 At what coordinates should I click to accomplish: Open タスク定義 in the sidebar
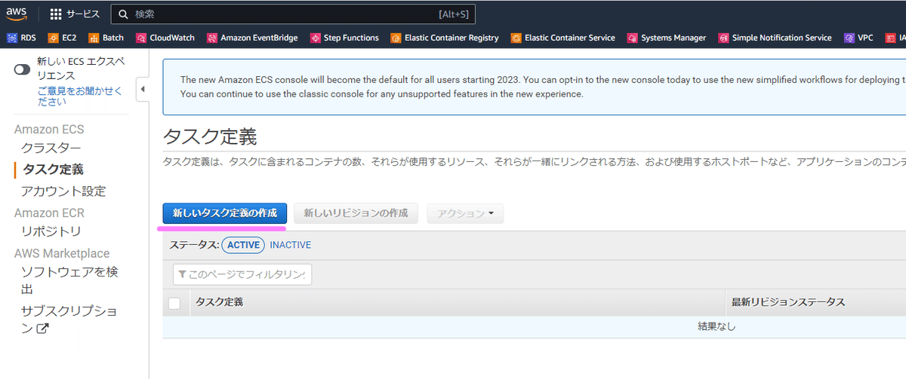53,170
